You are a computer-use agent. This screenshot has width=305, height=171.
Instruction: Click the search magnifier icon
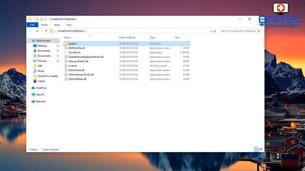tap(259, 31)
